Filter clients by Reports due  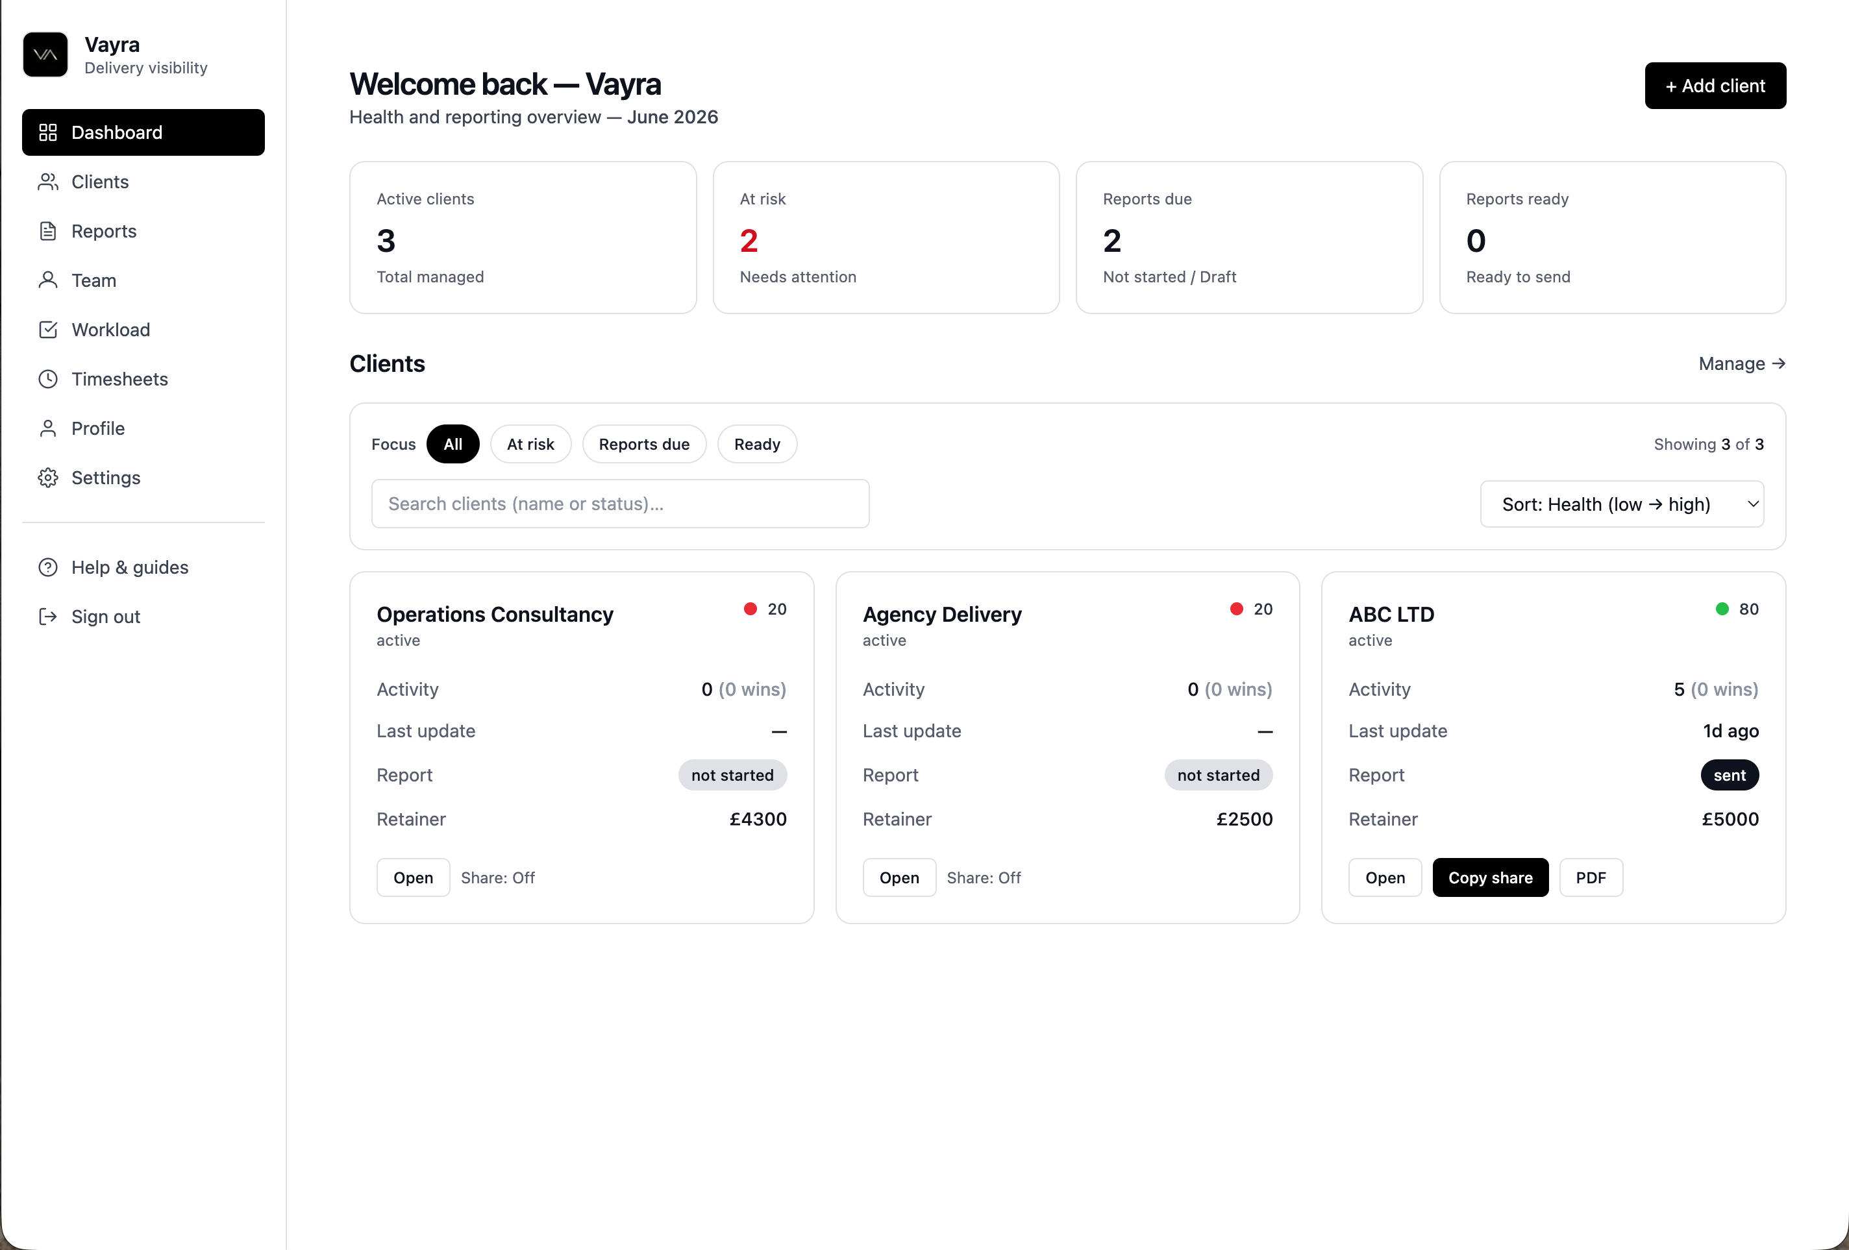click(645, 445)
